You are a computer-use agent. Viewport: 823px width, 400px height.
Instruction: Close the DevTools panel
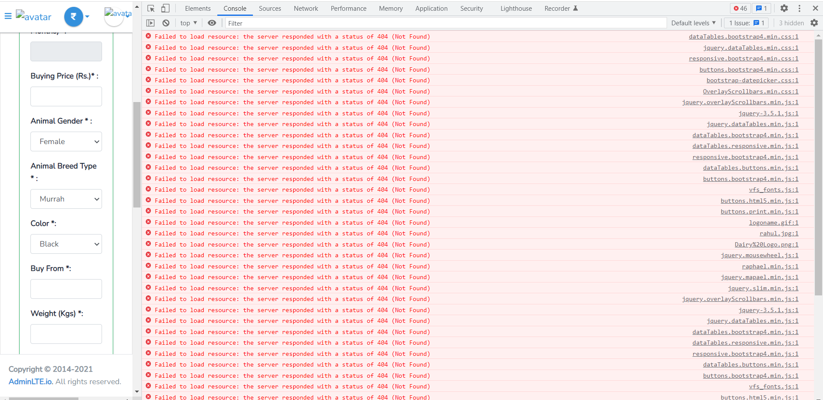point(815,8)
